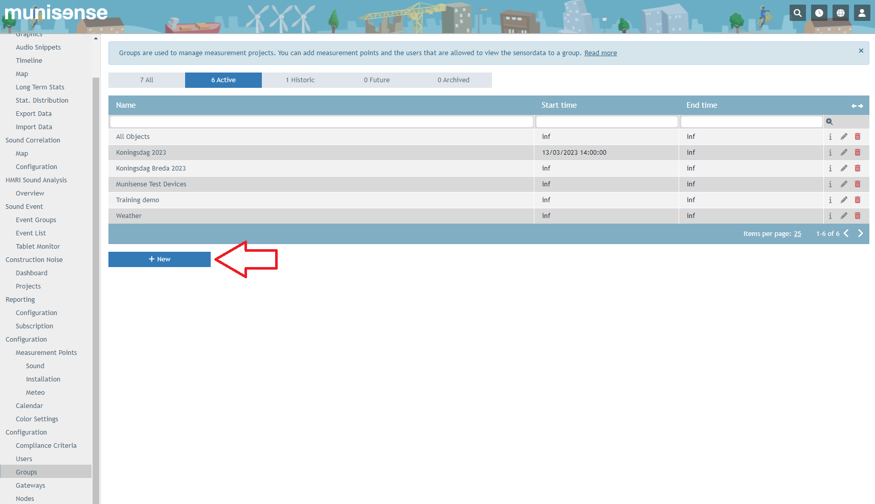Image resolution: width=875 pixels, height=504 pixels.
Task: Show info for the Weather group
Action: tap(830, 216)
